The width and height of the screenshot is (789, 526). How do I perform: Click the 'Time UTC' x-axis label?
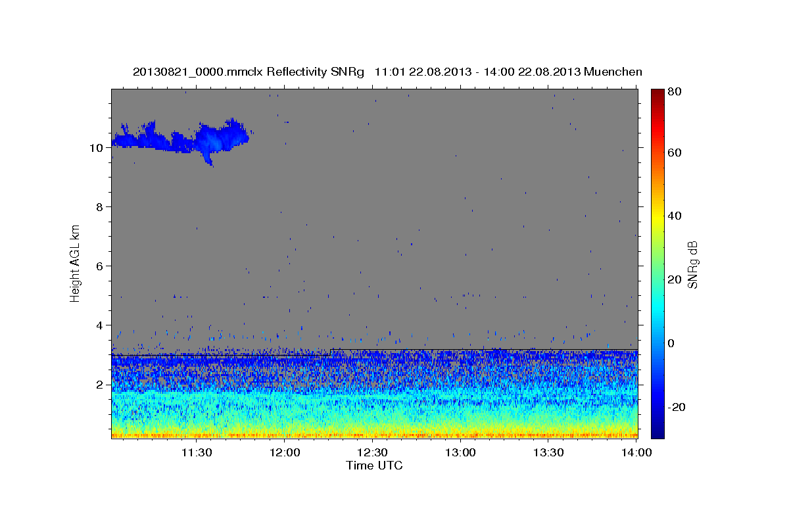click(x=374, y=465)
